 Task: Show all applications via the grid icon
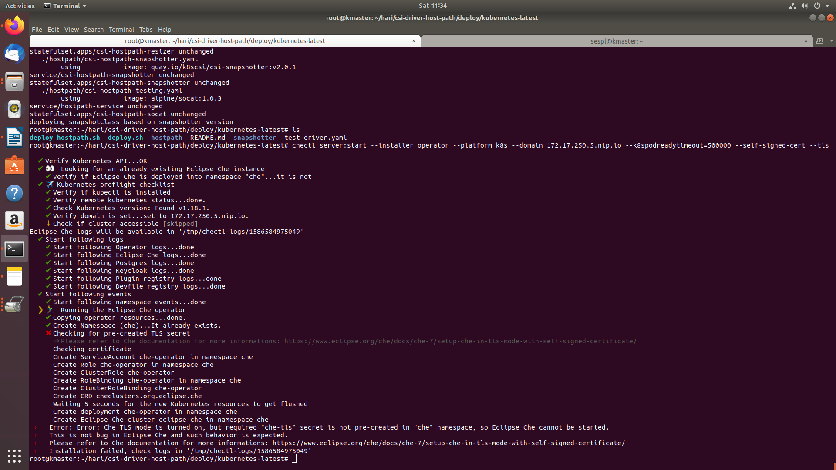(14, 456)
